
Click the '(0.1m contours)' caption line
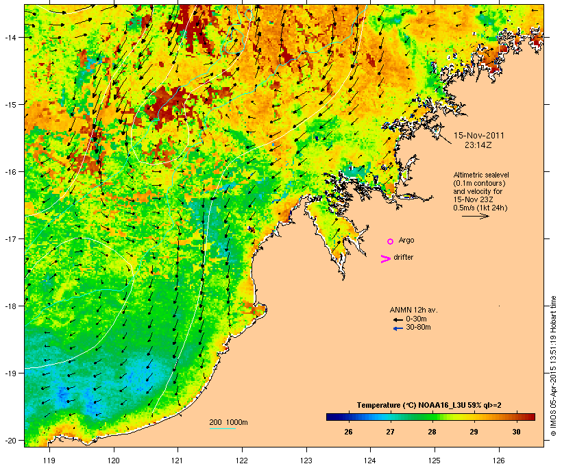[x=479, y=183]
